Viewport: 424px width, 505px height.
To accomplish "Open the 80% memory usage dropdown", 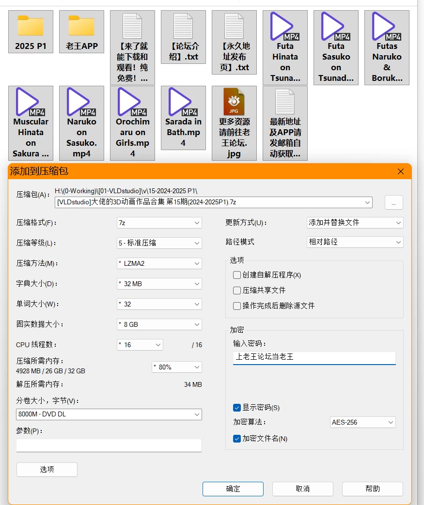I will (177, 367).
